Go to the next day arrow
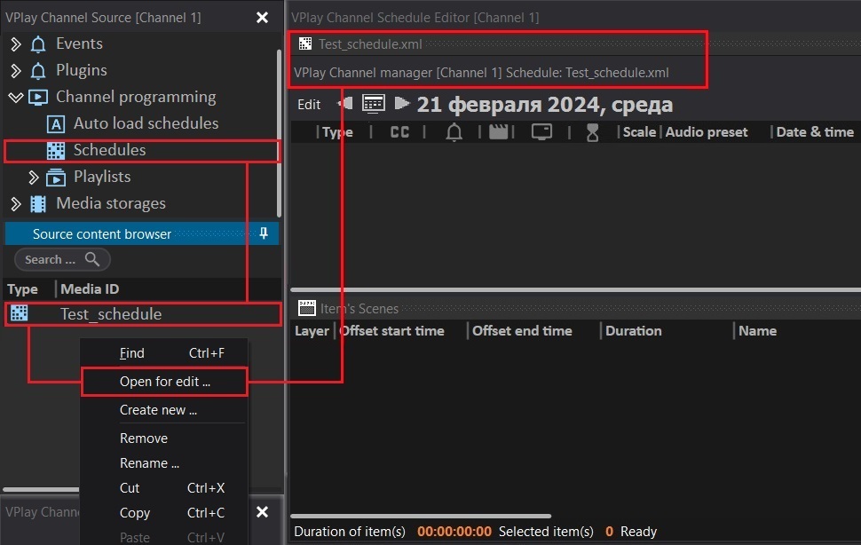 (x=402, y=103)
